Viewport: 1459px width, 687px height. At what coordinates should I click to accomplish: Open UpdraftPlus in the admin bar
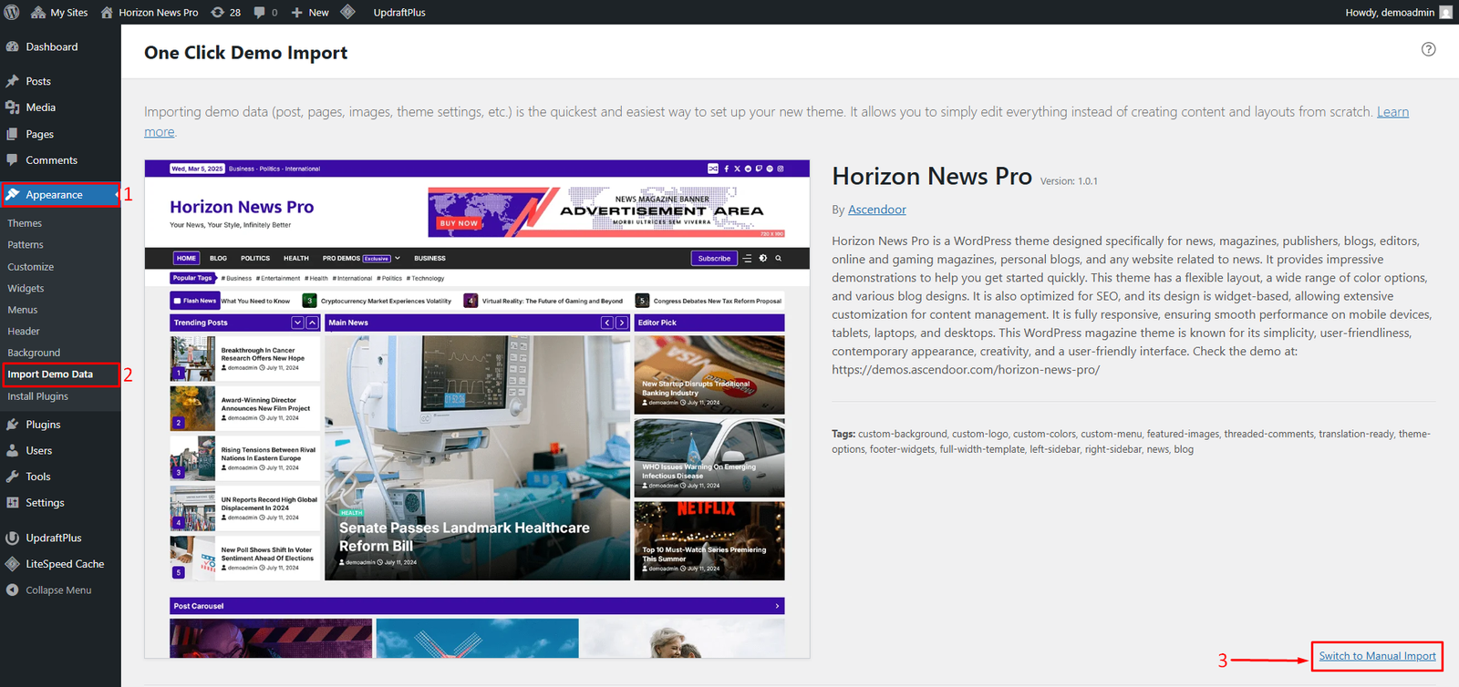[x=399, y=12]
